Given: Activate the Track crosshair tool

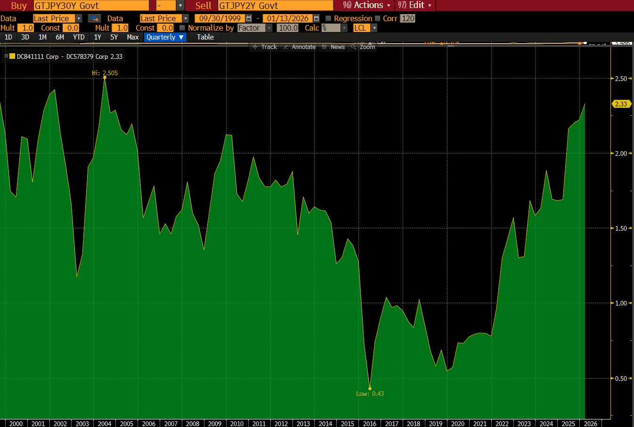Looking at the screenshot, I should click(x=264, y=47).
